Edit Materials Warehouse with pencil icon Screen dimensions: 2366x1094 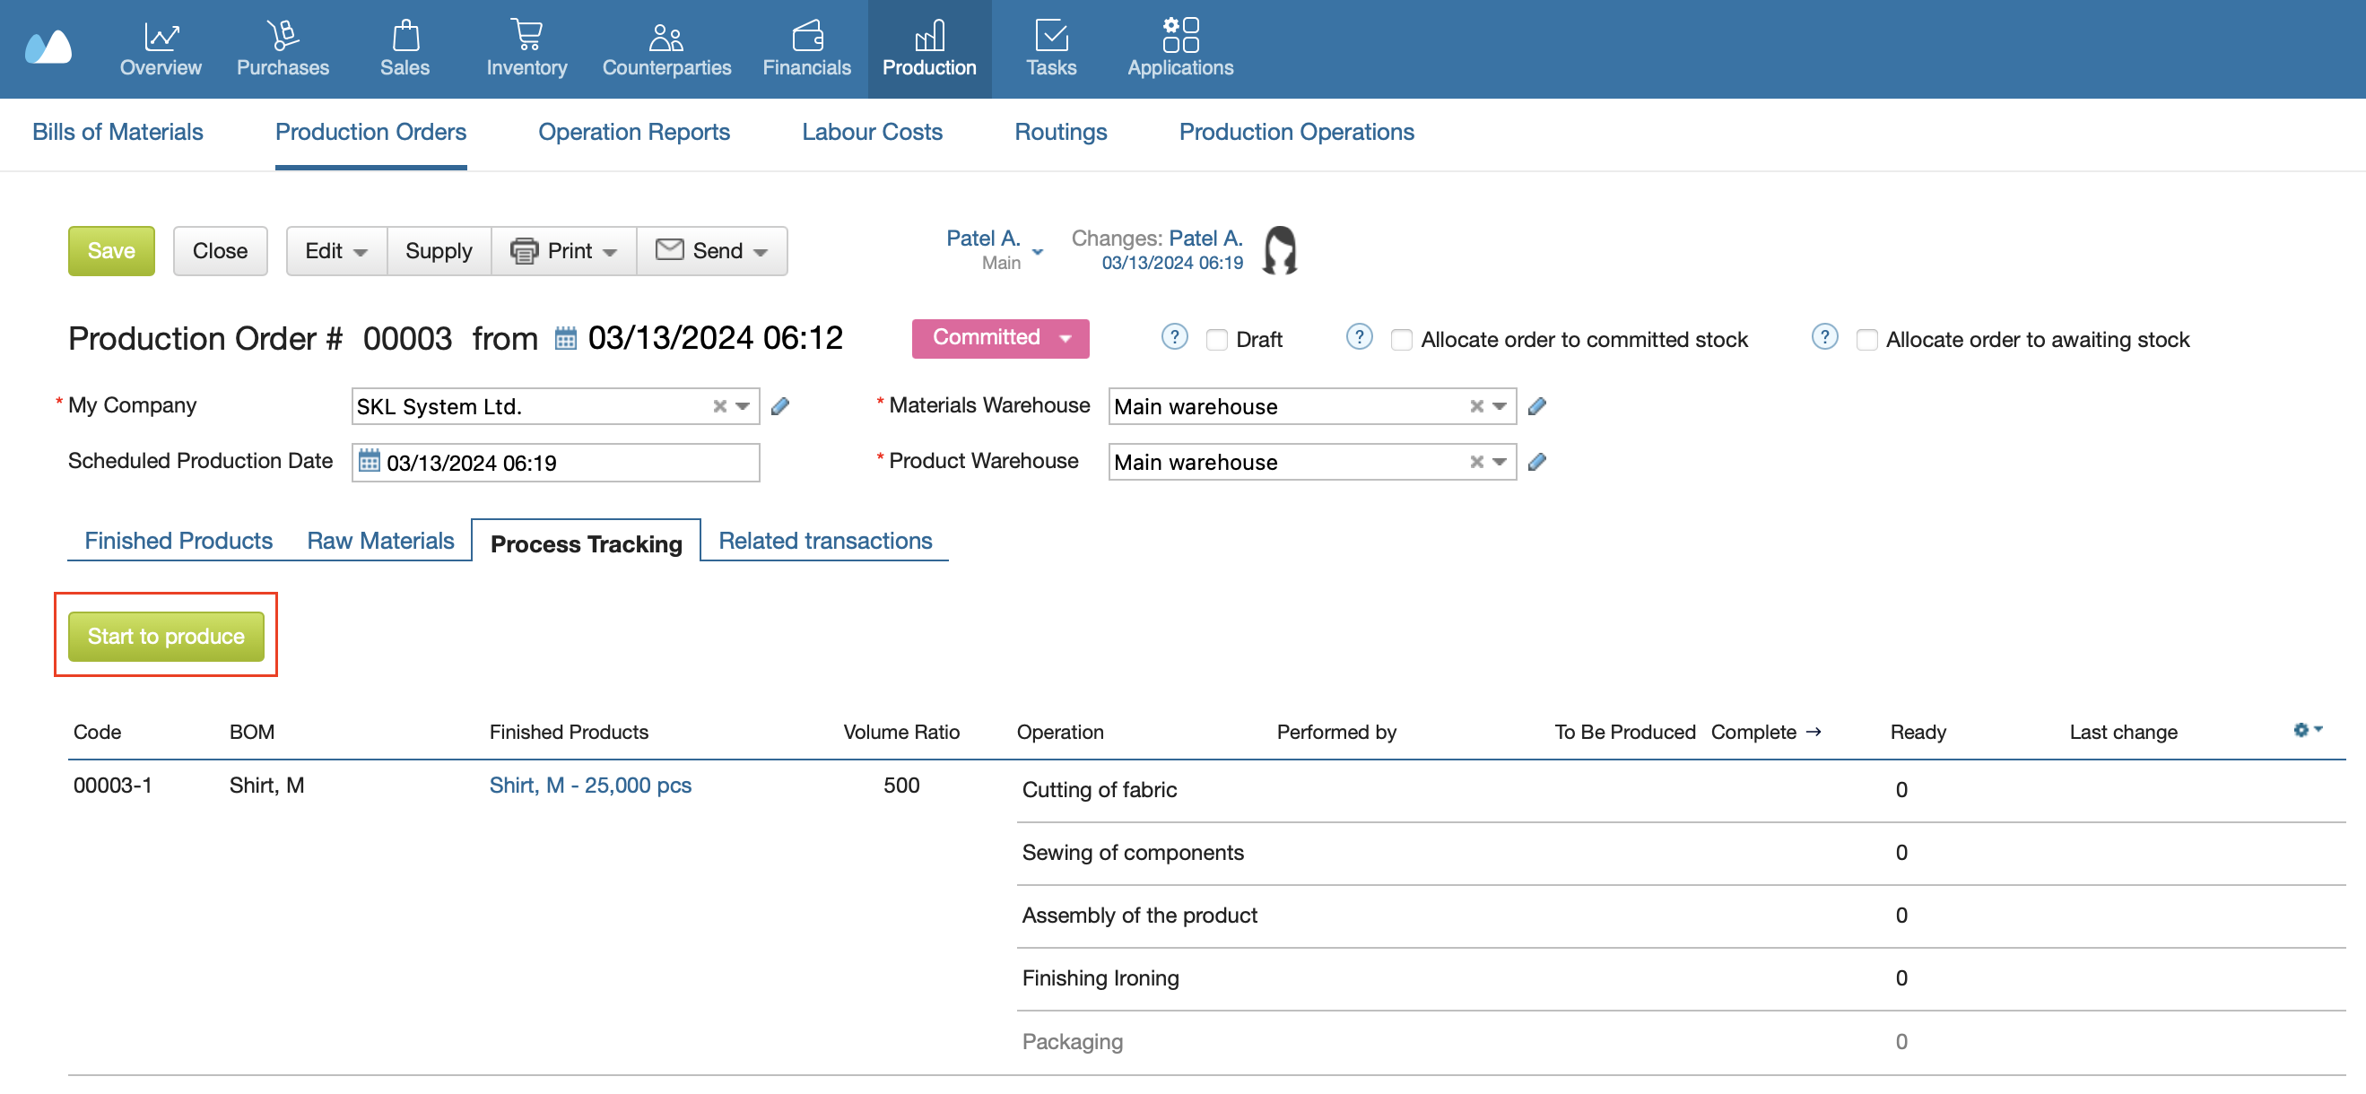[1536, 406]
